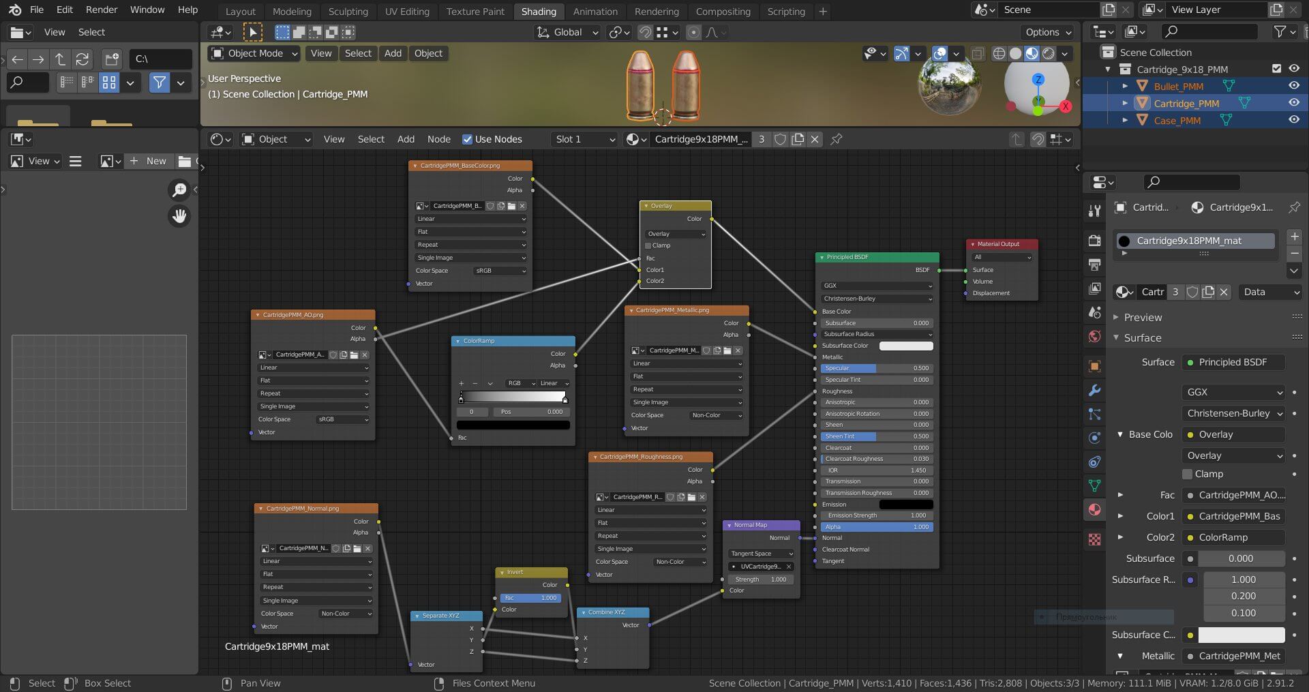This screenshot has height=692, width=1309.
Task: Toggle the Use Nodes checkbox
Action: pyautogui.click(x=467, y=139)
